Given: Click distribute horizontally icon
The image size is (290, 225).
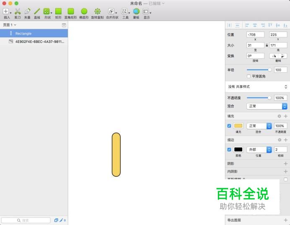Looking at the screenshot, I should [x=229, y=25].
